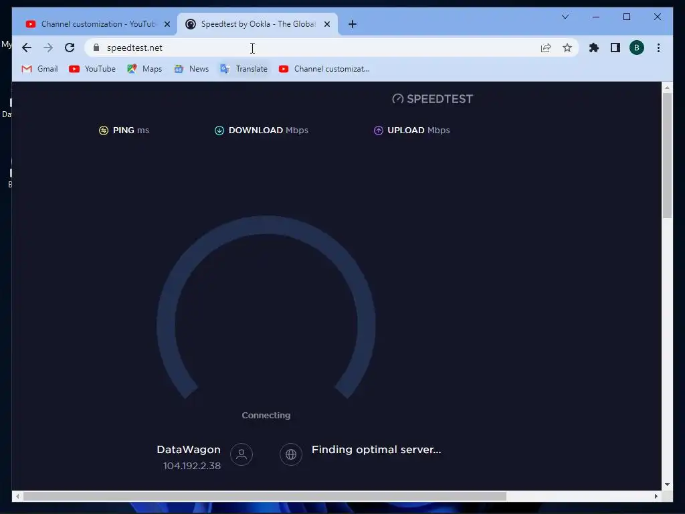This screenshot has height=514, width=685.
Task: Expand the tab search chevron
Action: pyautogui.click(x=565, y=17)
